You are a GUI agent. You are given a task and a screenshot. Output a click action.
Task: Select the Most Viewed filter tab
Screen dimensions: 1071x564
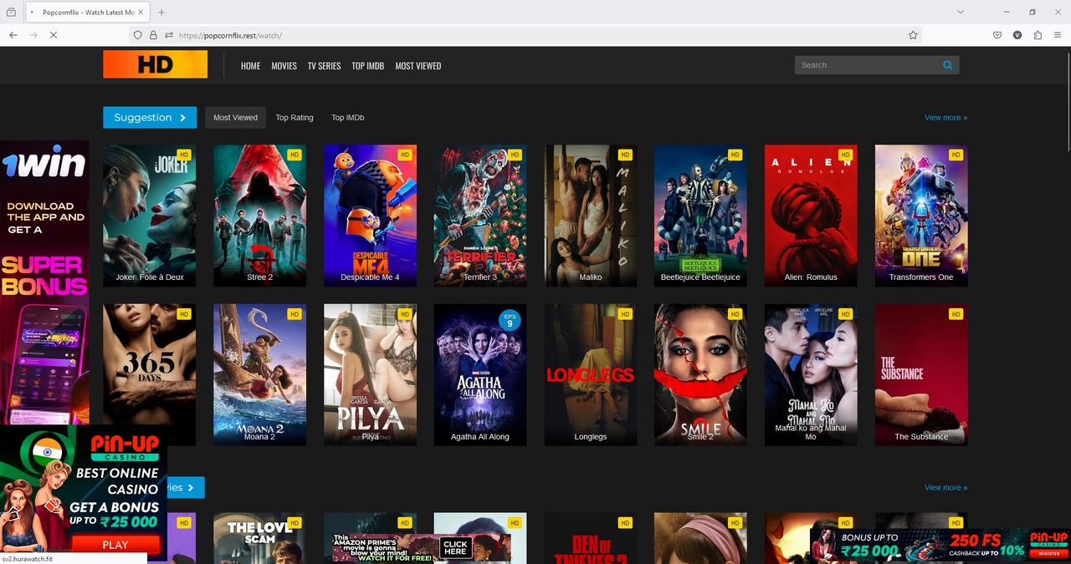(x=235, y=117)
